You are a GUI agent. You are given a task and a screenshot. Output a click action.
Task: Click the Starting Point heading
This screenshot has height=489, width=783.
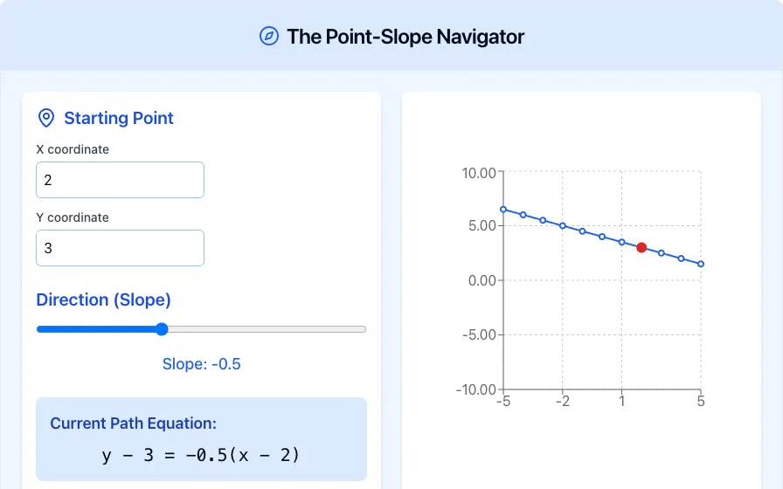tap(119, 118)
